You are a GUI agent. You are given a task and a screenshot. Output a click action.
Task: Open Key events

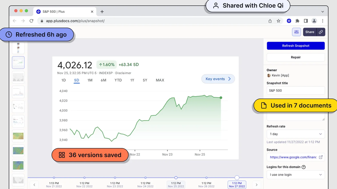pyautogui.click(x=218, y=79)
